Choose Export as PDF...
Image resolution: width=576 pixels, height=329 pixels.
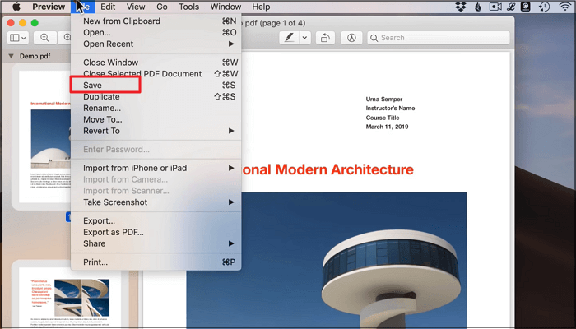coord(156,232)
